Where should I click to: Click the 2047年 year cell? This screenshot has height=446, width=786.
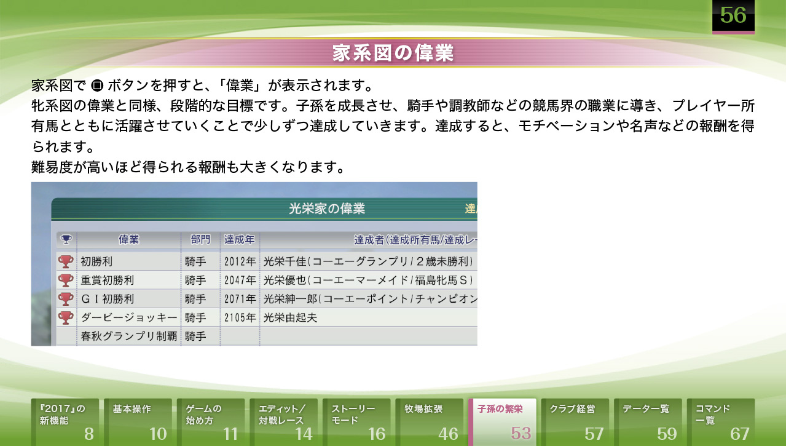click(240, 280)
